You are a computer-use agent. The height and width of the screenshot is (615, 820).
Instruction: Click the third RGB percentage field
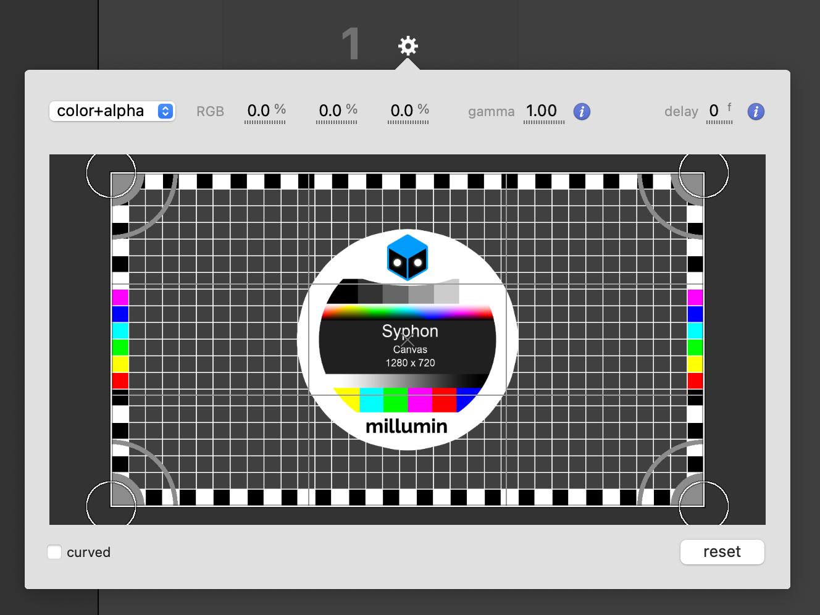pyautogui.click(x=408, y=111)
